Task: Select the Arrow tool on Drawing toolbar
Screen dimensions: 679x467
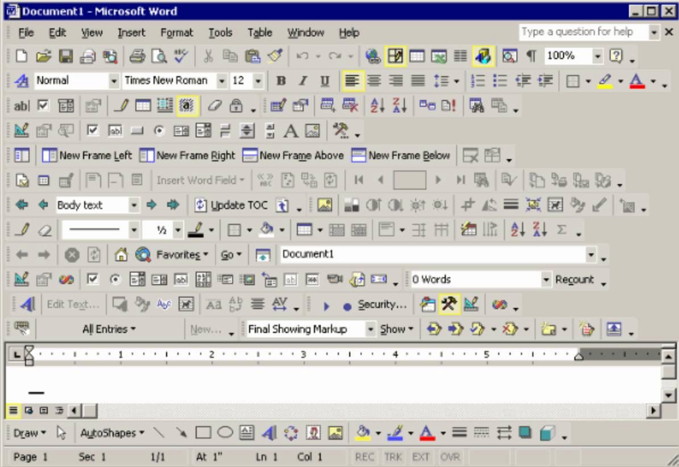Action: [x=181, y=432]
